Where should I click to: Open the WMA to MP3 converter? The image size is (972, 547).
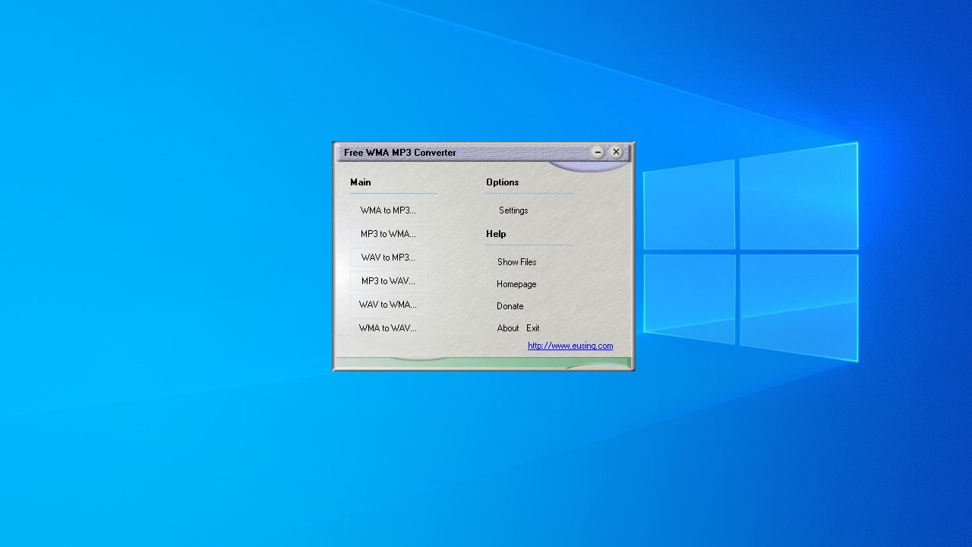(388, 210)
